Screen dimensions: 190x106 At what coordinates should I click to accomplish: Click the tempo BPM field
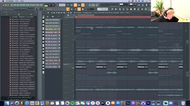pyautogui.click(x=62, y=5)
